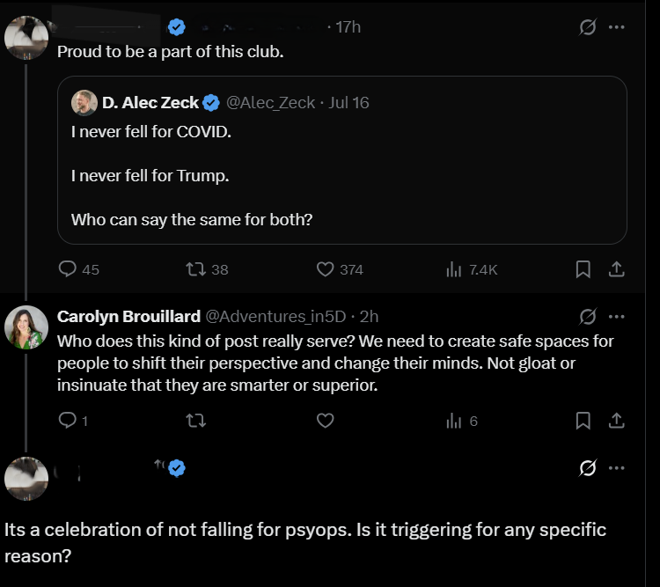Reply to Carolyn Brouillard's post
The height and width of the screenshot is (587, 660).
(68, 421)
